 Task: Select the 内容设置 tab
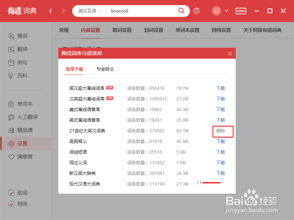(x=91, y=30)
